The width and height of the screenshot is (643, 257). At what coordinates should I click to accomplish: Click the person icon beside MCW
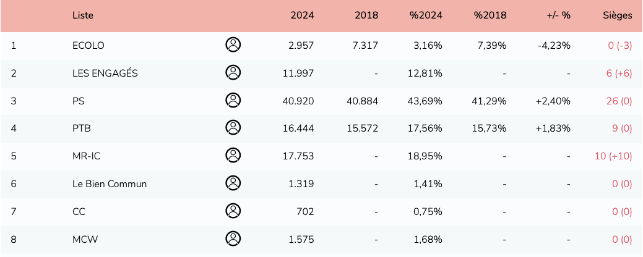point(233,238)
